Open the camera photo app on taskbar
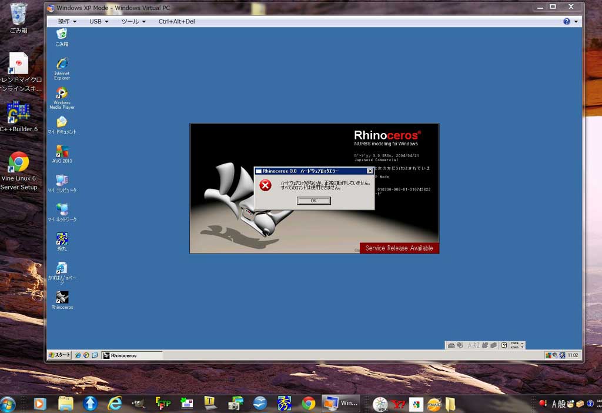The image size is (602, 413). coord(235,404)
